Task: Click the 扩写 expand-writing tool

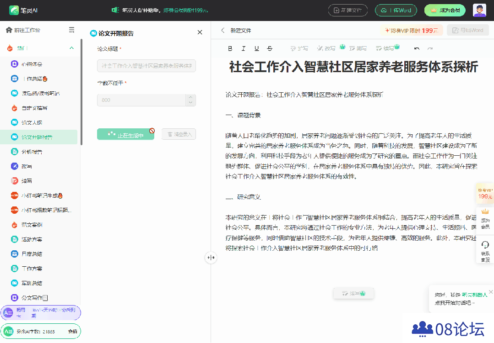Action: 299,48
